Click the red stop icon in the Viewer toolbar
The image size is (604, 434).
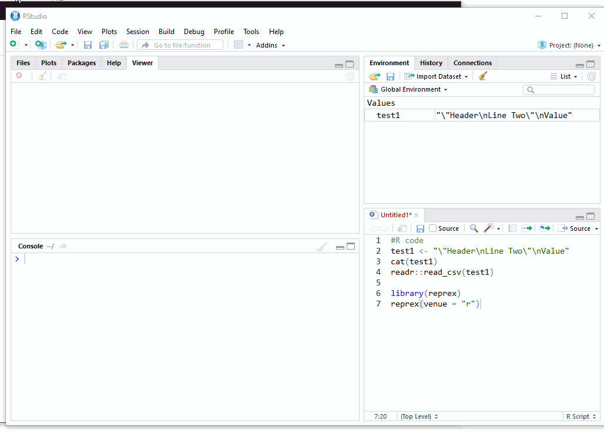click(x=19, y=76)
